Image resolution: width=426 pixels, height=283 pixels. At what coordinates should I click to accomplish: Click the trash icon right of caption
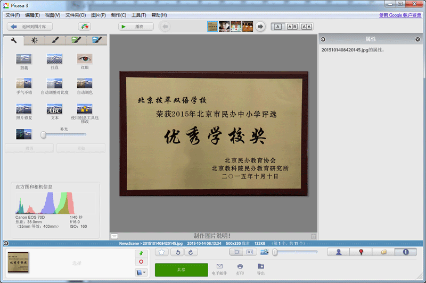(313, 236)
